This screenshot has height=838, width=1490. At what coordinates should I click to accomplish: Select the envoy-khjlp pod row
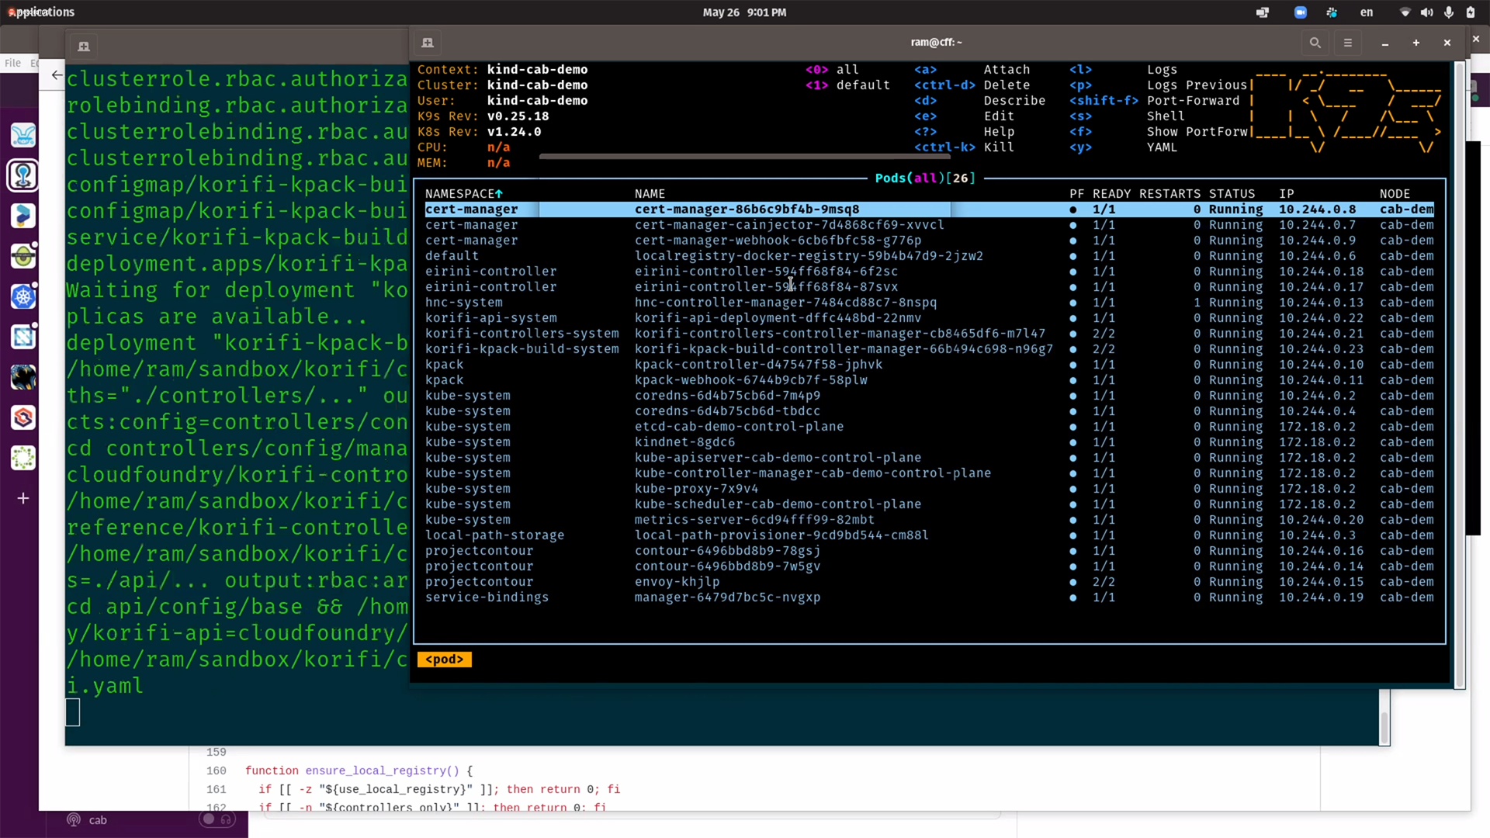[x=929, y=582]
